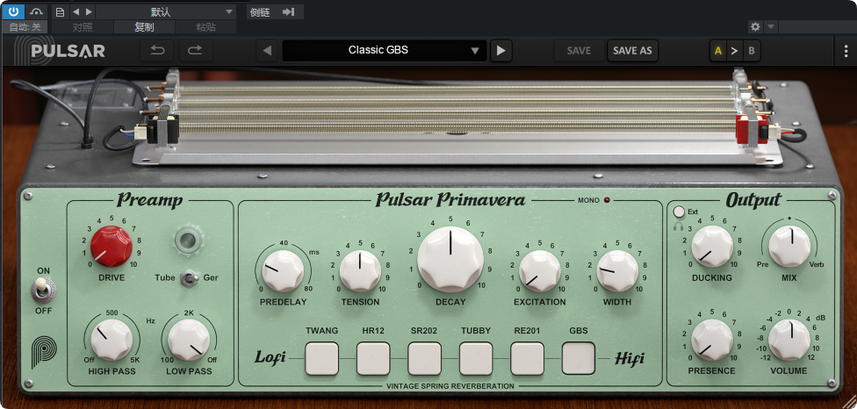The height and width of the screenshot is (409, 857).
Task: Click the SAVE AS button
Action: pyautogui.click(x=632, y=51)
